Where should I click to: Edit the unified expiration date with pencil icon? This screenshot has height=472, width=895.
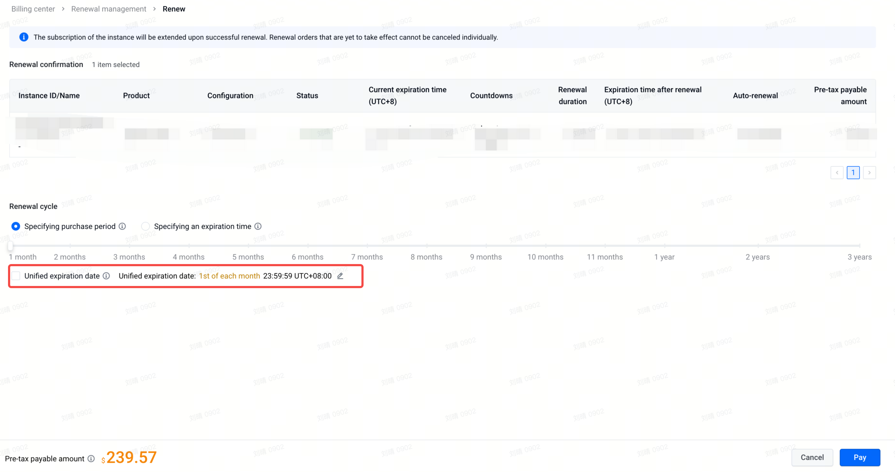pos(340,276)
